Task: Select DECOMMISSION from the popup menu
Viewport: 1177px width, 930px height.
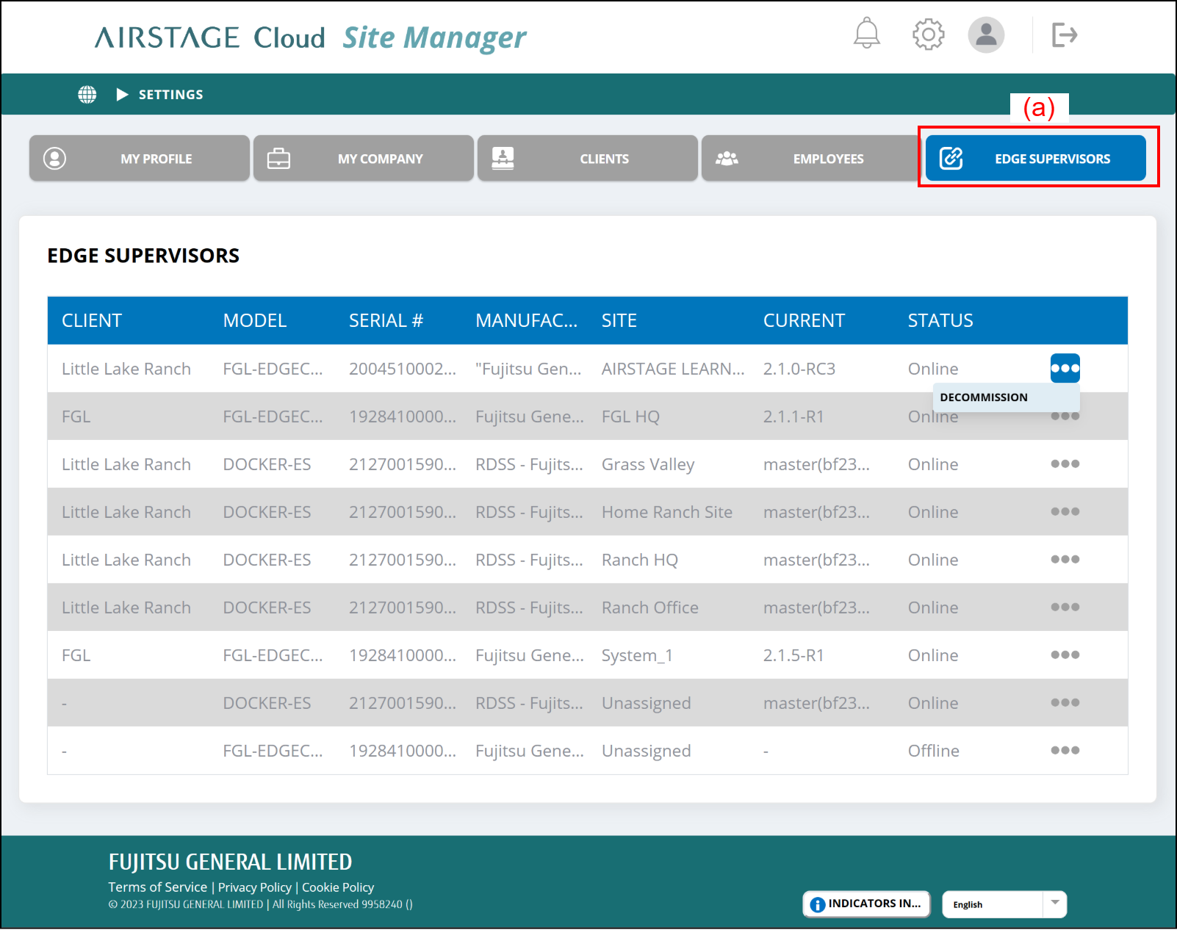Action: (x=984, y=397)
